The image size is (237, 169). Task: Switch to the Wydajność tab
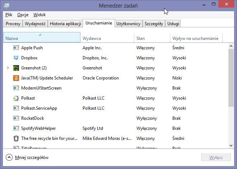pyautogui.click(x=35, y=24)
